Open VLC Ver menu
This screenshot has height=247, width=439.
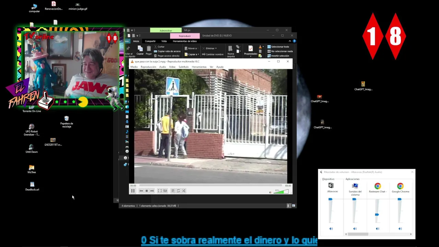coord(211,67)
